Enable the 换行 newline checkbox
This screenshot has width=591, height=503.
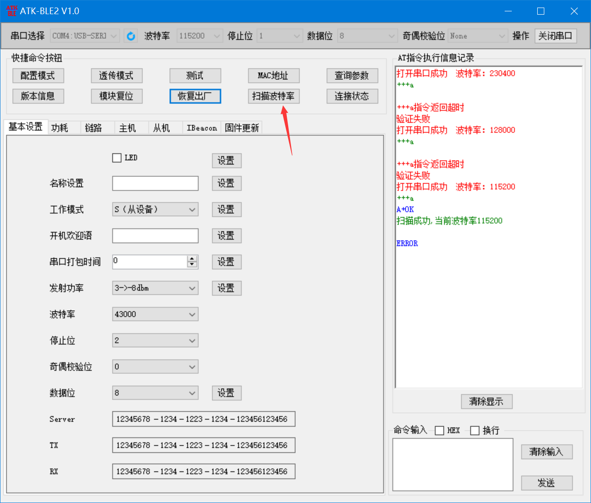474,430
